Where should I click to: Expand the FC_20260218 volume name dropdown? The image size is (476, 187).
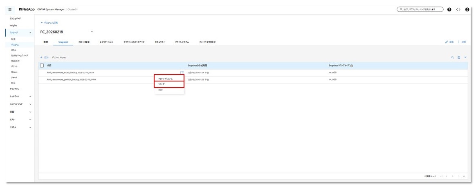(x=92, y=32)
